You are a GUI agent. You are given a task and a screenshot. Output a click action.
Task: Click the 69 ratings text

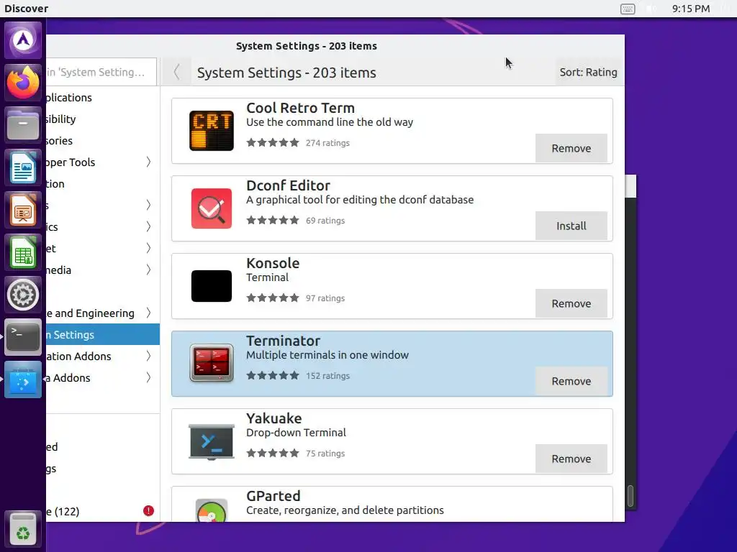[x=325, y=221]
